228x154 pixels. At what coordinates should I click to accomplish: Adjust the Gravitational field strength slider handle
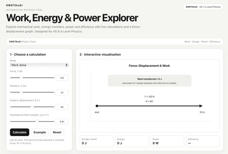click(37, 122)
